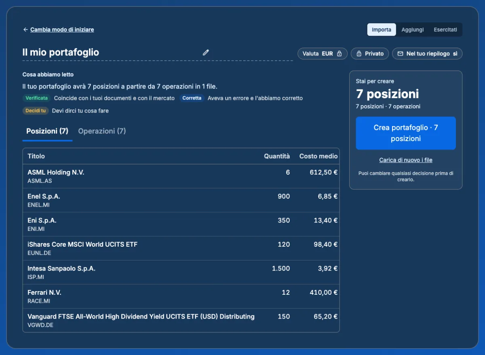485x355 pixels.
Task: Click quantity 1.500 in Intesa Sanpaolo row
Action: [280, 268]
